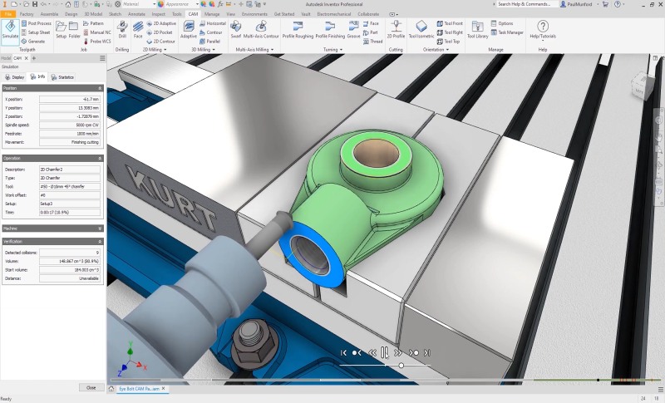This screenshot has width=665, height=403.
Task: Switch to Tool Isometric orientation
Action: tap(421, 30)
